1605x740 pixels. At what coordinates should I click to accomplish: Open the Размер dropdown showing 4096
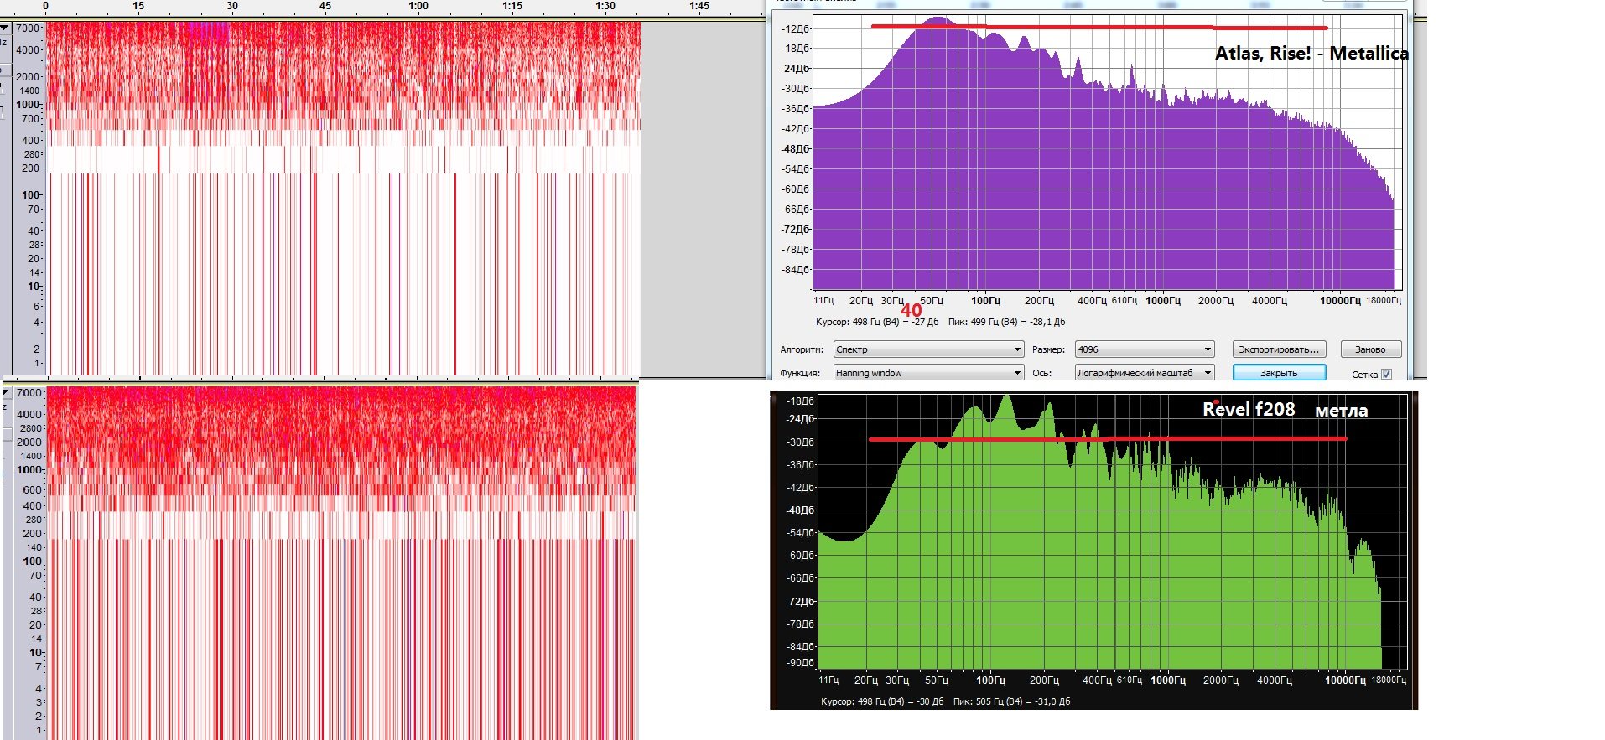click(x=1145, y=349)
